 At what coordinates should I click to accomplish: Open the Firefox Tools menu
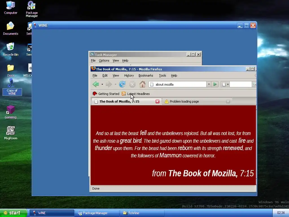click(162, 75)
